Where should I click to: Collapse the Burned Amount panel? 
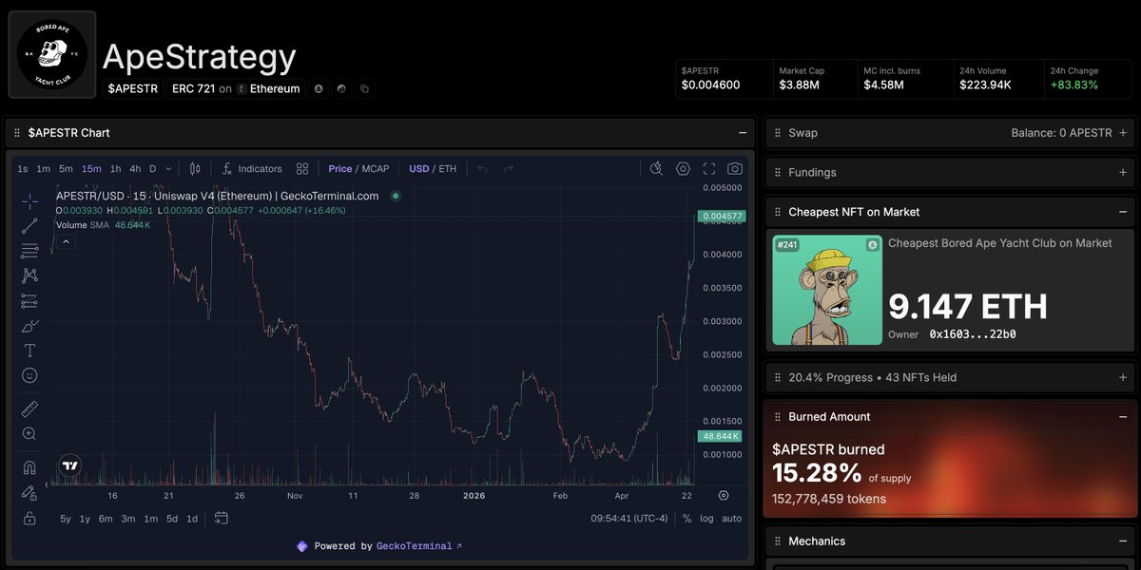1123,416
